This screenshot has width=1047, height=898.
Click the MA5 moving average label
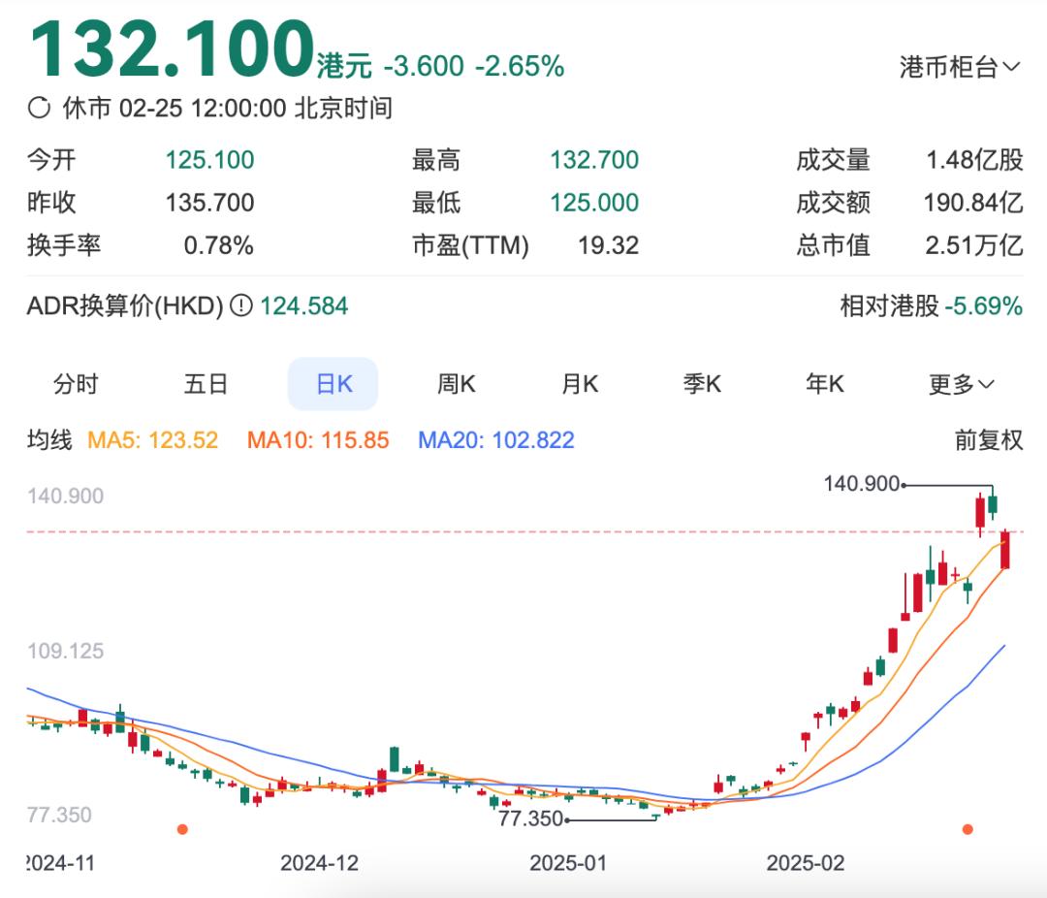[153, 439]
